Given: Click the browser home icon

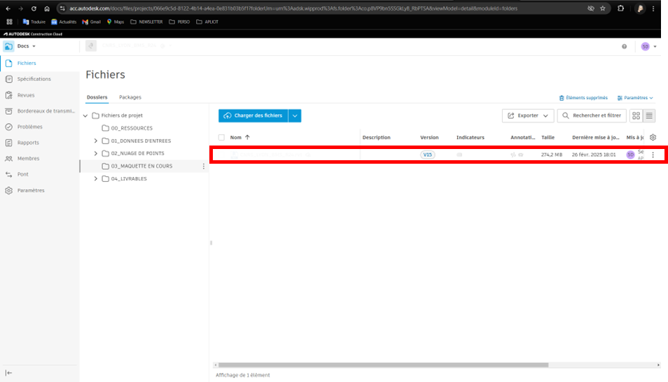Looking at the screenshot, I should click(47, 8).
